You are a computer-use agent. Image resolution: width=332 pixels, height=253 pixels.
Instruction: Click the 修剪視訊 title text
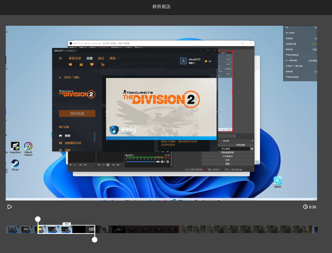[161, 6]
